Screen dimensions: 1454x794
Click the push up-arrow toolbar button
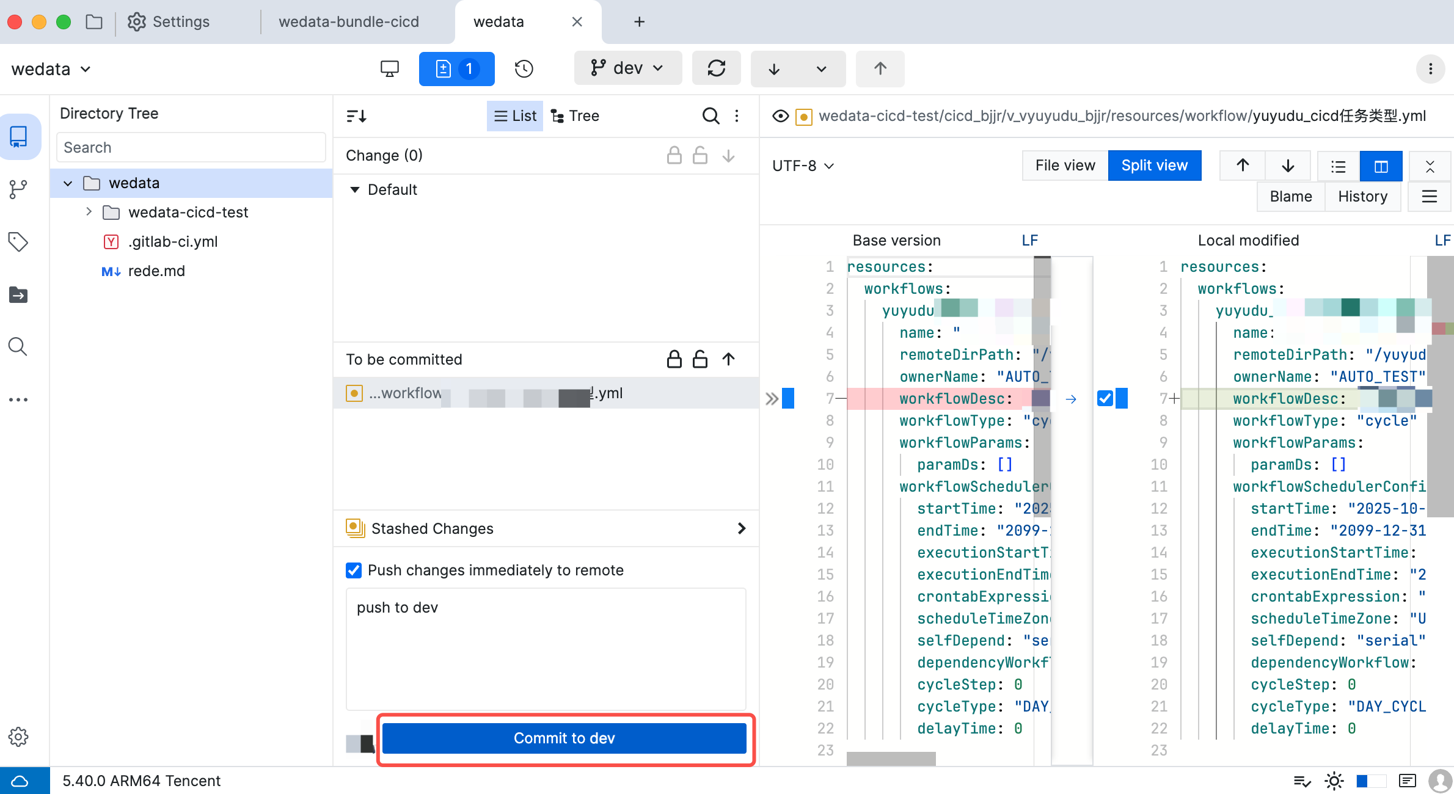880,68
